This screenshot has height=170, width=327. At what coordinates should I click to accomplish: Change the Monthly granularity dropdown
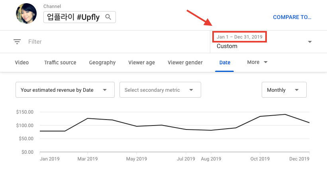pos(284,90)
